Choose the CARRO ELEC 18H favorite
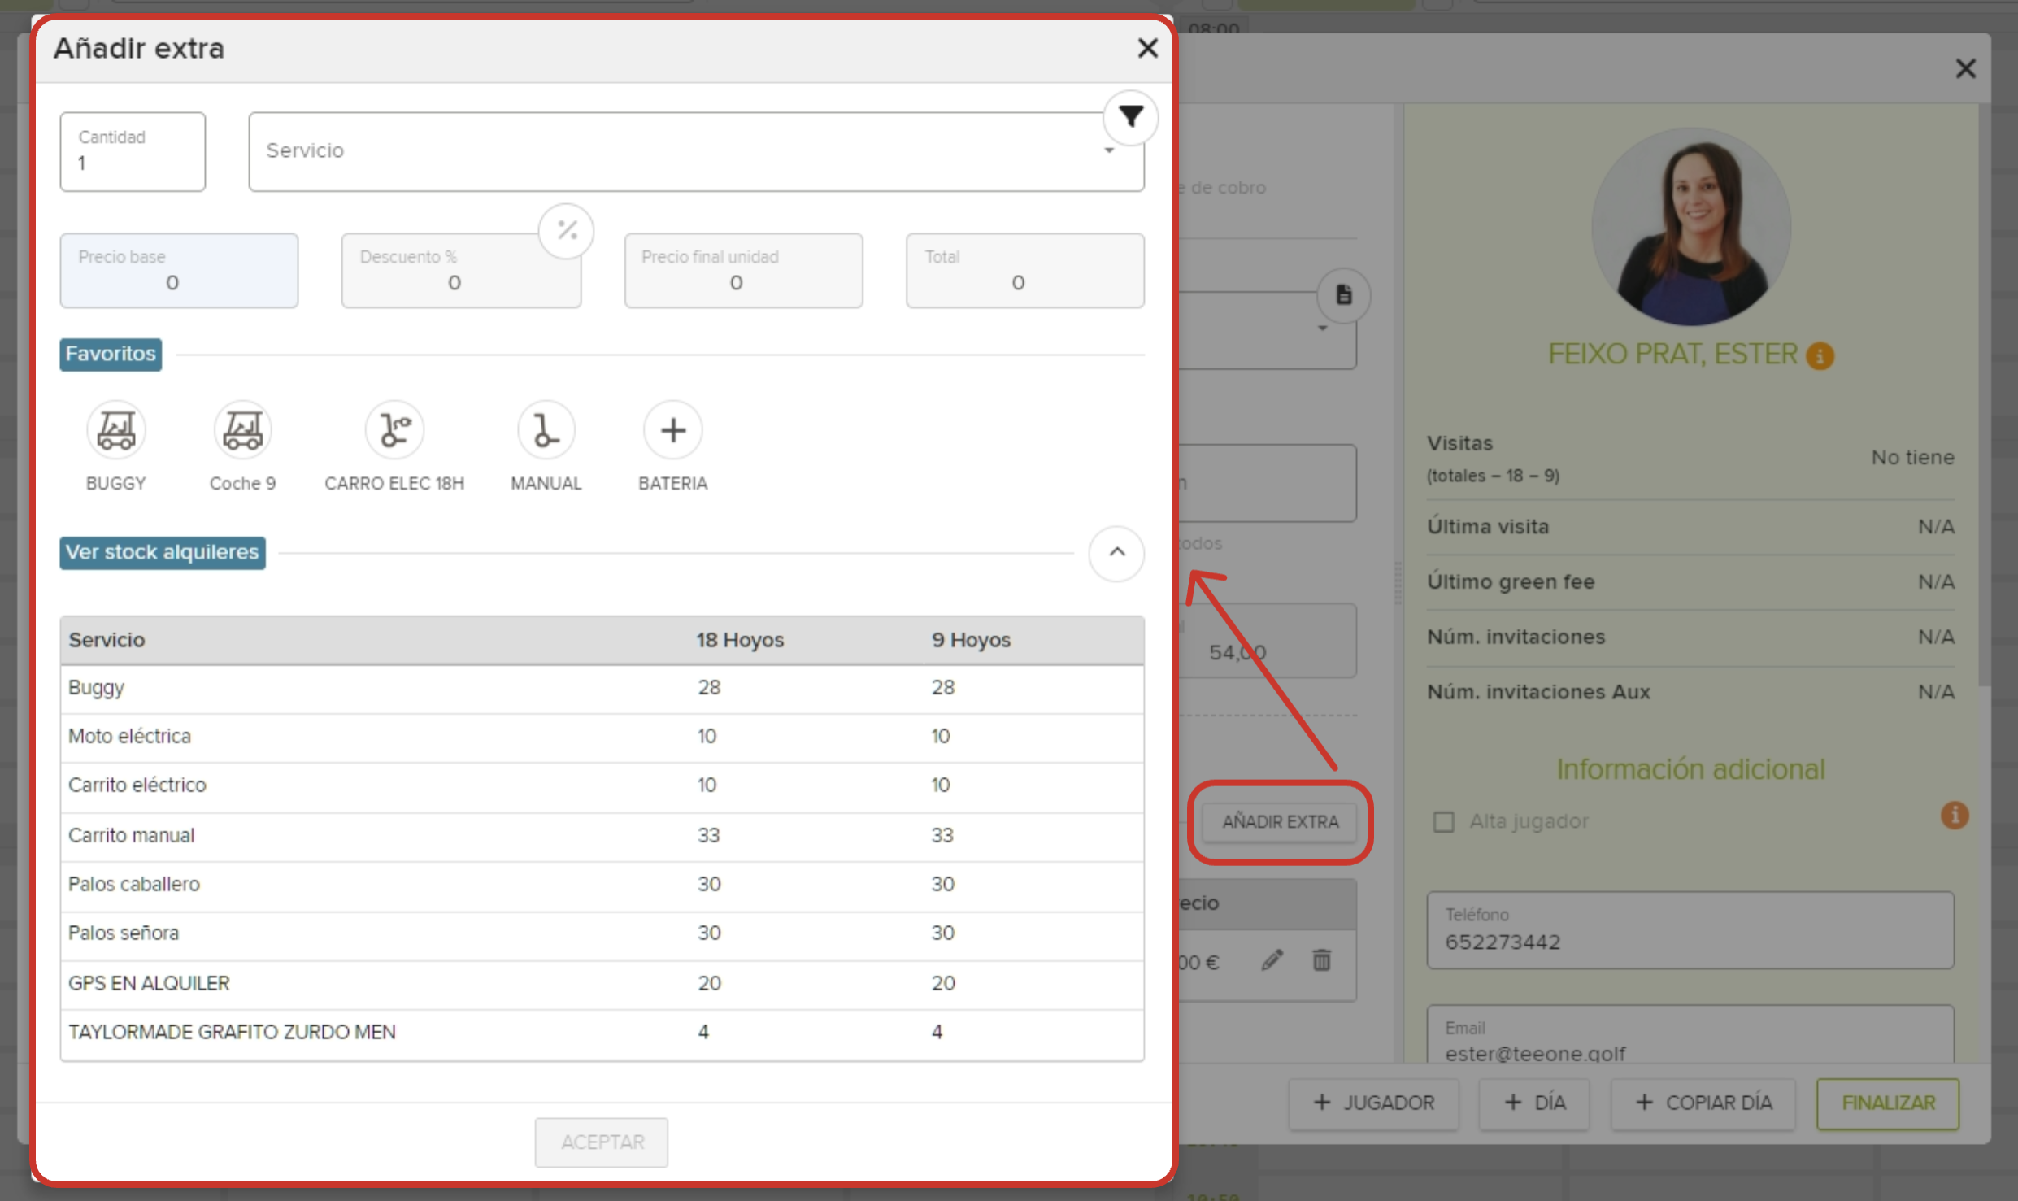Image resolution: width=2018 pixels, height=1201 pixels. point(394,431)
